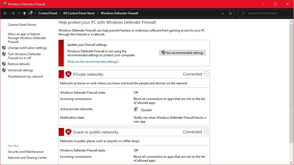The height and width of the screenshot is (165, 294).
Task: Click Use recommended settings button
Action: click(182, 53)
